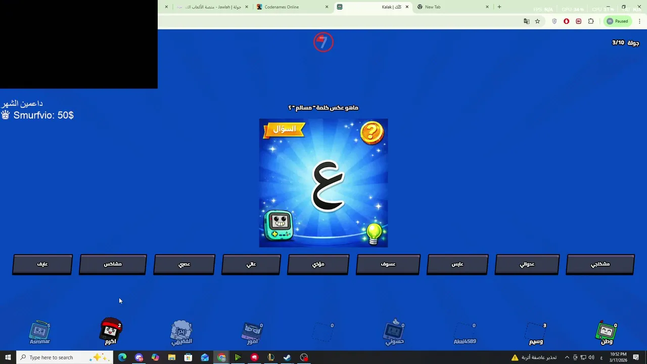Choose the answer عالي
Viewport: 647px width, 364px height.
[x=251, y=264]
